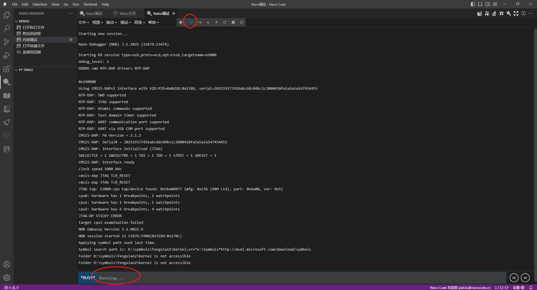Open the Terminal menu
Image resolution: width=537 pixels, height=290 pixels.
(90, 4)
